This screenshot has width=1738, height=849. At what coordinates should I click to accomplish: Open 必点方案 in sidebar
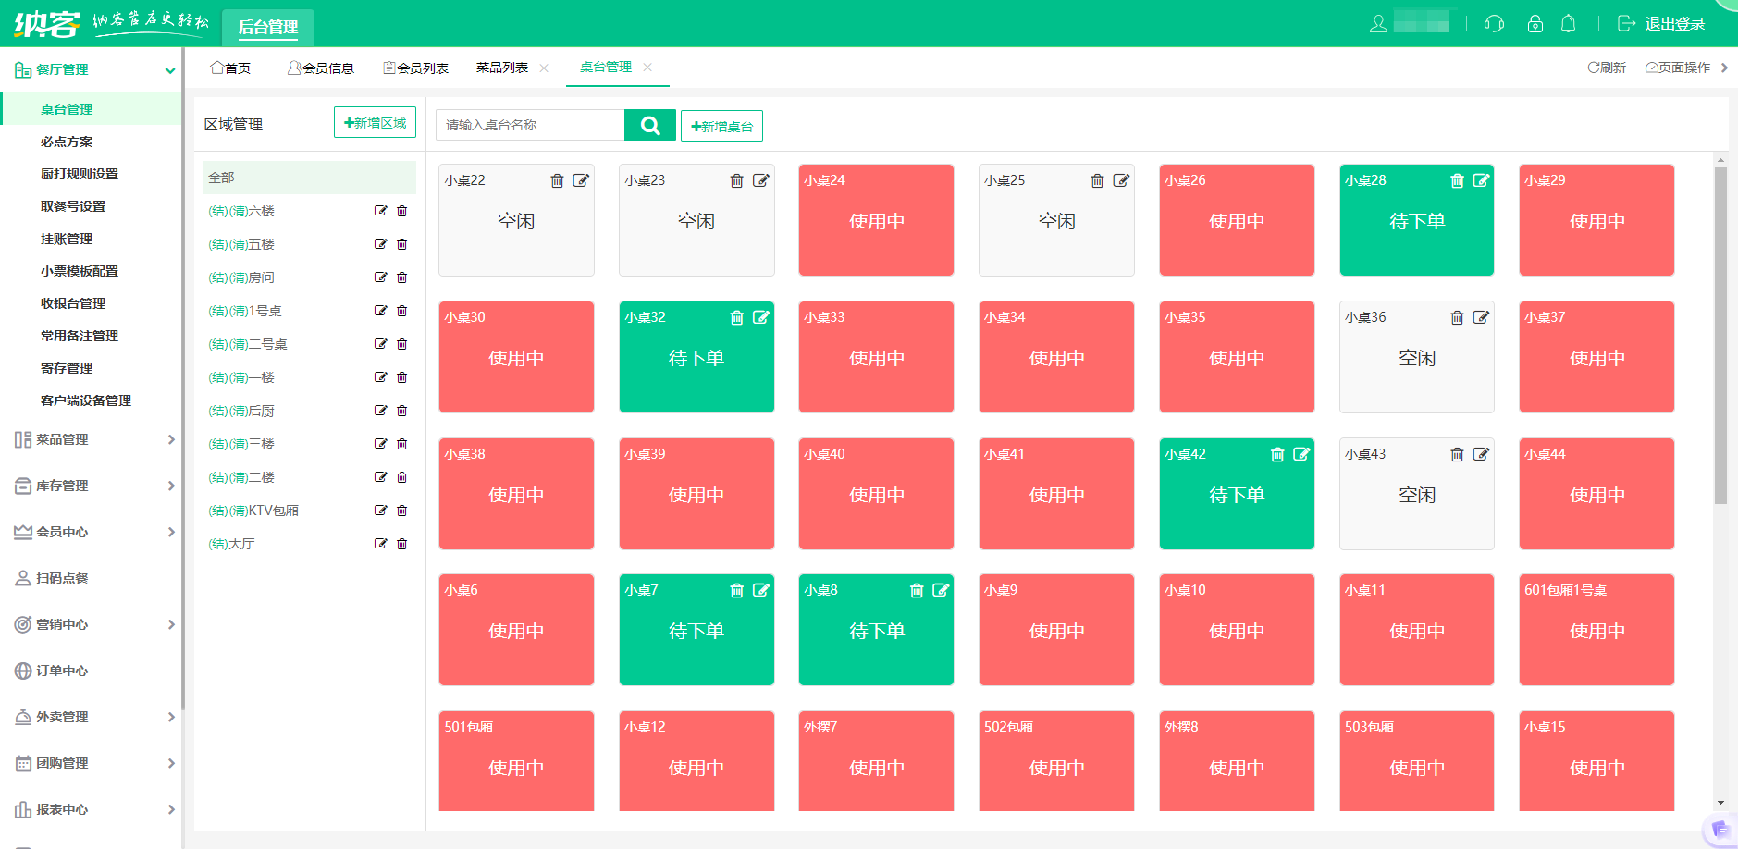click(x=67, y=141)
